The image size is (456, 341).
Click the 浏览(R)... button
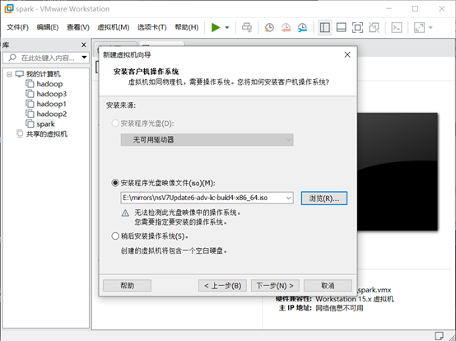[324, 199]
